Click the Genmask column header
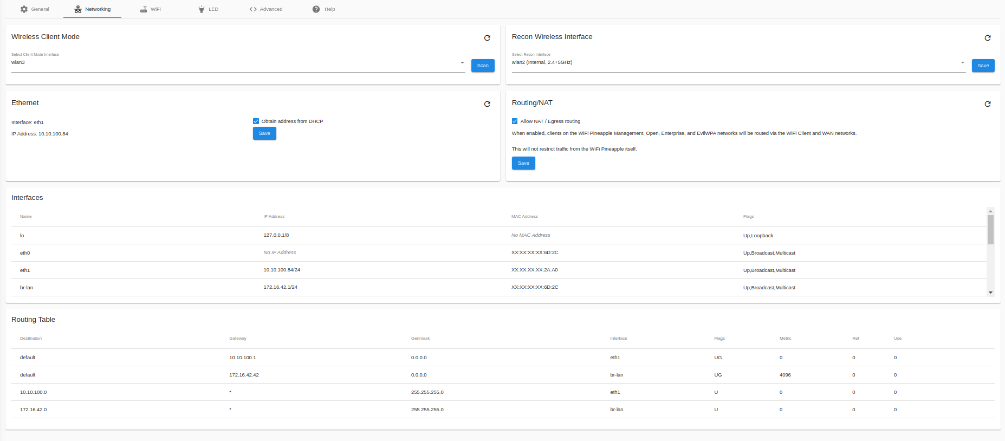This screenshot has width=1005, height=441. [420, 339]
